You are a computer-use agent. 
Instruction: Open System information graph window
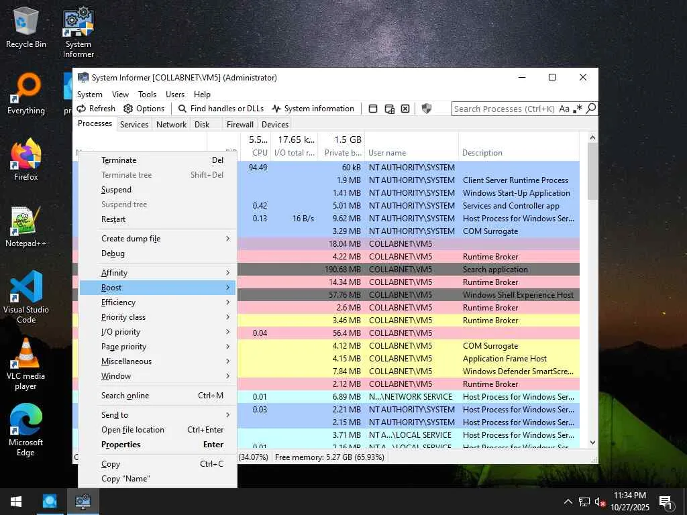(313, 109)
